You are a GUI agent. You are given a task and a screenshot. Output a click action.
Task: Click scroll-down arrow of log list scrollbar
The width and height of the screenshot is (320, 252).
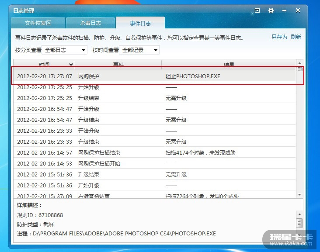click(x=299, y=195)
